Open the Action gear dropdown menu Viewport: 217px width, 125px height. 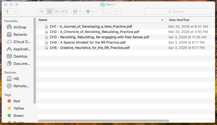click(x=90, y=11)
